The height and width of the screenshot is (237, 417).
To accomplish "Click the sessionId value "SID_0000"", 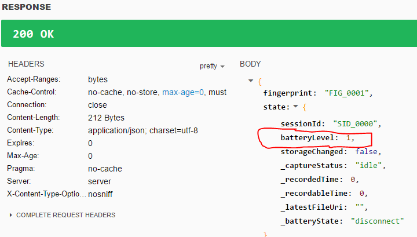I will pos(355,123).
